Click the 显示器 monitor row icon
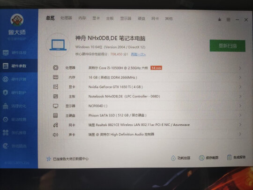This screenshot has height=190, width=253. click(x=56, y=106)
